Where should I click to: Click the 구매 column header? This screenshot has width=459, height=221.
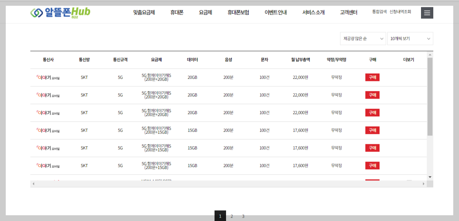(x=372, y=60)
